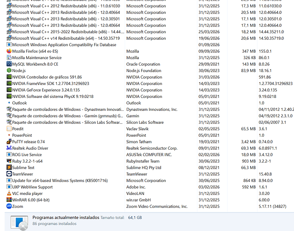The image size is (294, 231).
Task: Click the 64,1 GB total size value
Action: click(135, 218)
